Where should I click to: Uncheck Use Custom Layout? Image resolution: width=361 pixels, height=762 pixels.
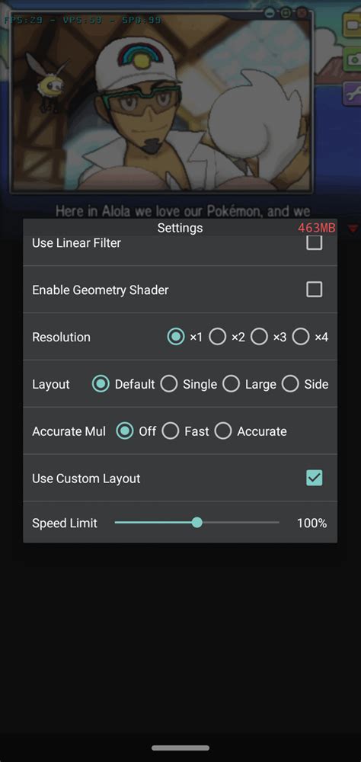tap(315, 479)
